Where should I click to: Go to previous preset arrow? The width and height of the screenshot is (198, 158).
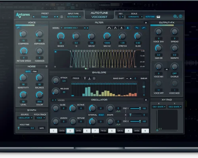(55, 17)
